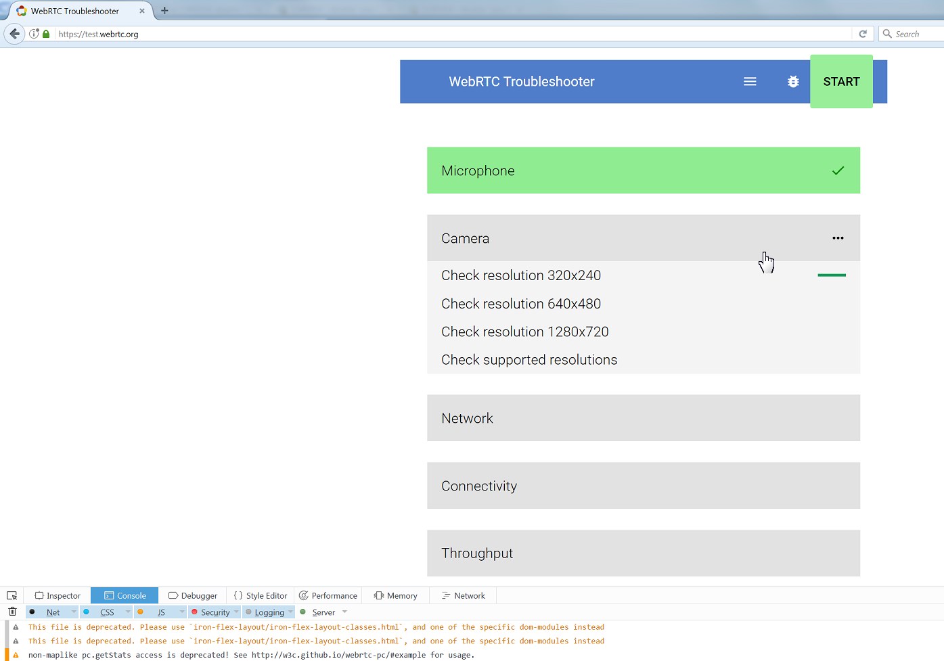Switch to Performance devtools tab

[328, 595]
